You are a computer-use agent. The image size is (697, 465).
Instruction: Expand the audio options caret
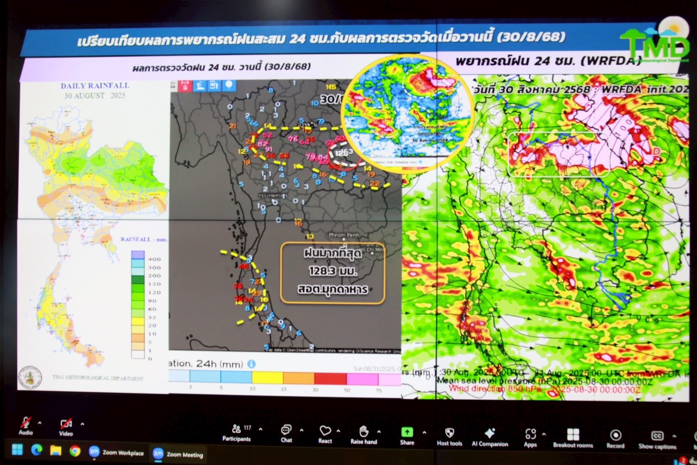(40, 423)
